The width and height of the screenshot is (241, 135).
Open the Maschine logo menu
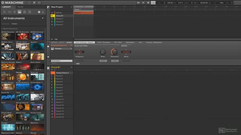pos(3,3)
